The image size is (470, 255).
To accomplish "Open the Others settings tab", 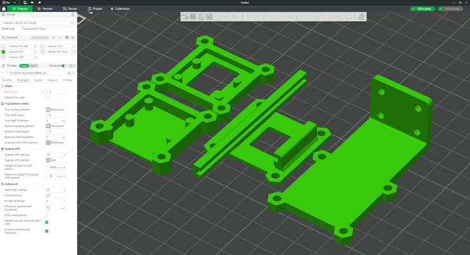I will pyautogui.click(x=68, y=80).
